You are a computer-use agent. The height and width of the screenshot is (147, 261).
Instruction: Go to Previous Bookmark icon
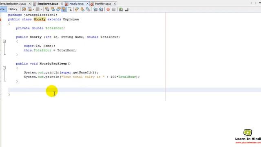click(77, 9)
